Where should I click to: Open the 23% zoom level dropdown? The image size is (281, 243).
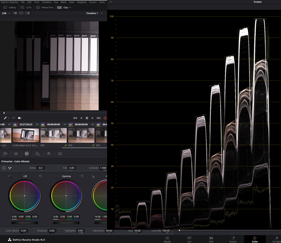(6, 13)
